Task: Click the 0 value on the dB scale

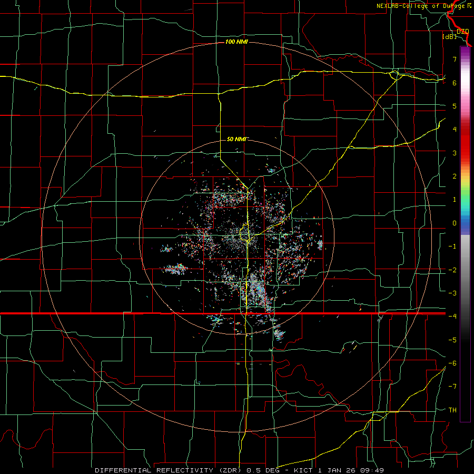Action: pos(455,223)
